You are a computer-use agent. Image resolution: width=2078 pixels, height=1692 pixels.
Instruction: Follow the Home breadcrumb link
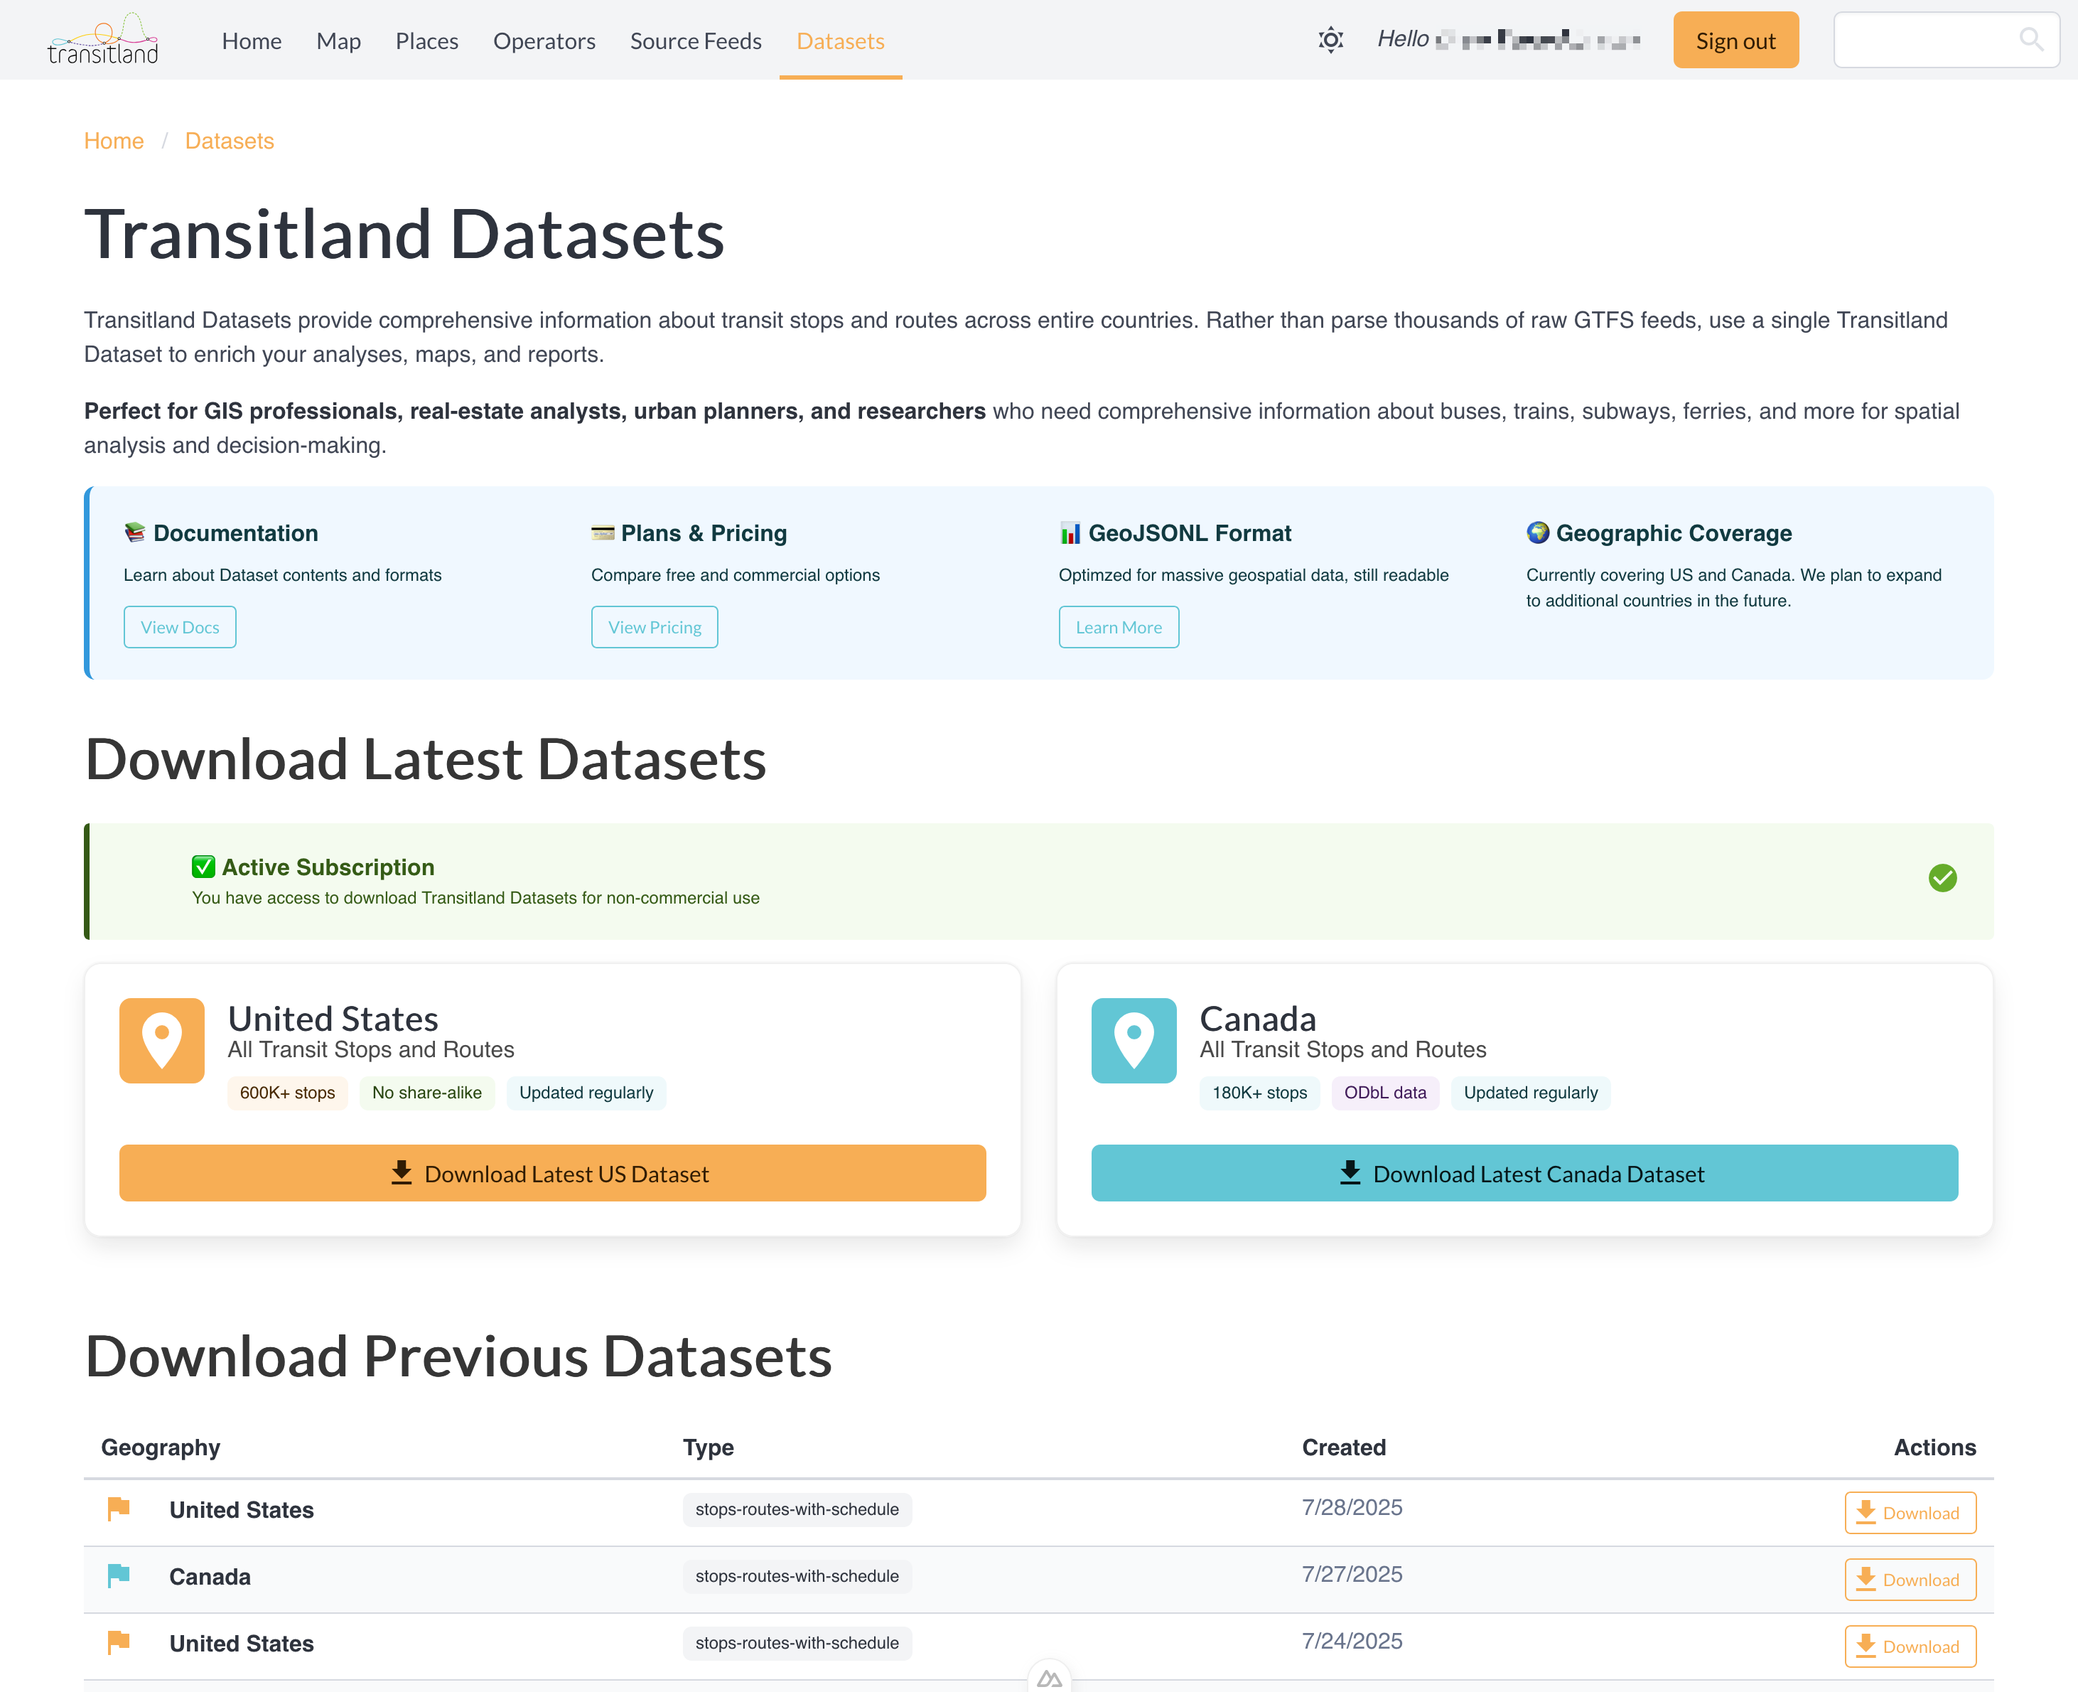114,140
